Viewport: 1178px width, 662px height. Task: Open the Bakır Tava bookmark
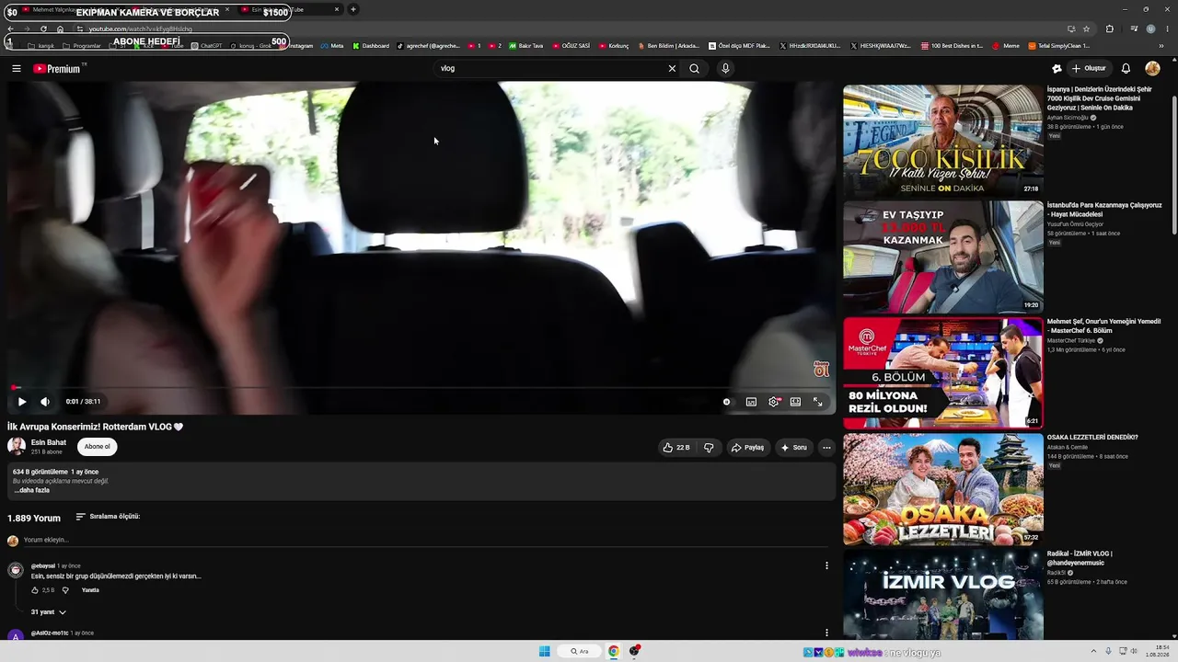click(526, 46)
